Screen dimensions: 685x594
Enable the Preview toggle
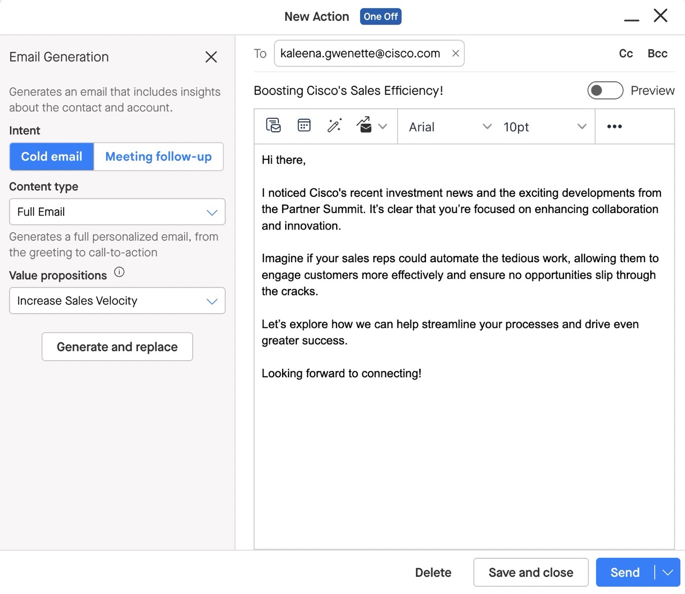(x=605, y=90)
